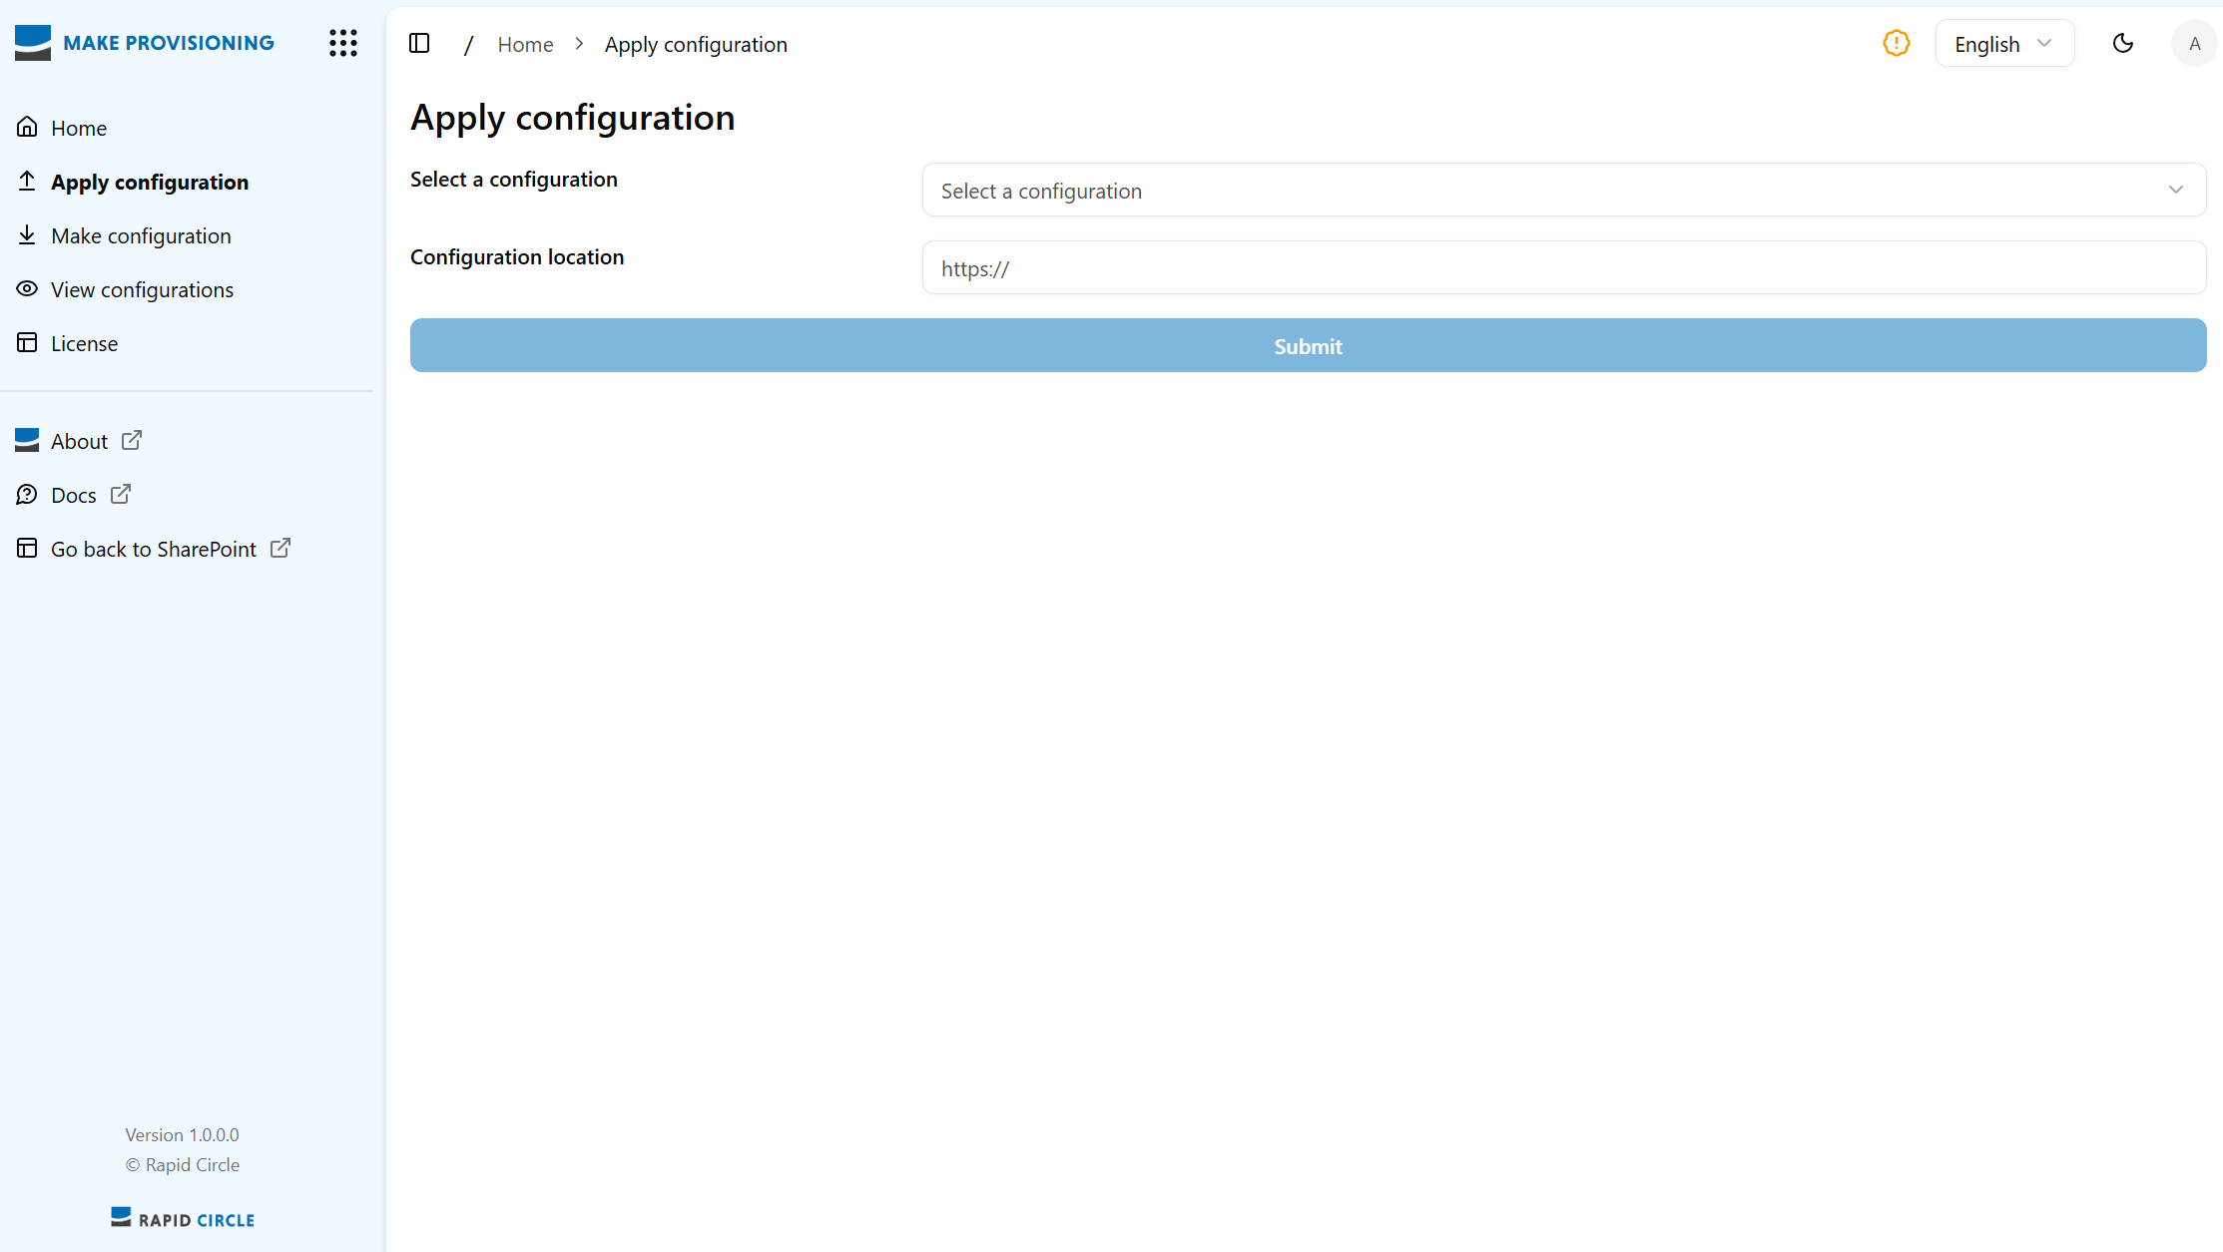Viewport: 2223px width, 1252px height.
Task: Open the License page in sidebar
Action: coord(84,343)
